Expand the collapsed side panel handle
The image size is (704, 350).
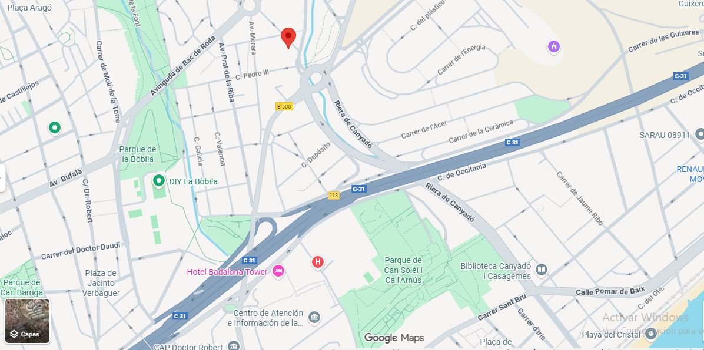[x=2, y=178]
